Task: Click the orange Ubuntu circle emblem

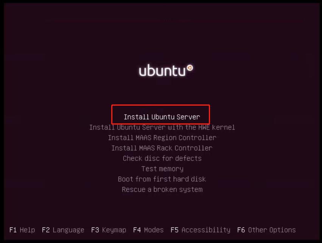Action: tap(190, 68)
